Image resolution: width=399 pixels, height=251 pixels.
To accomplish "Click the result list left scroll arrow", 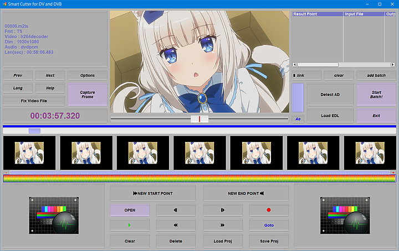I will click(x=295, y=65).
